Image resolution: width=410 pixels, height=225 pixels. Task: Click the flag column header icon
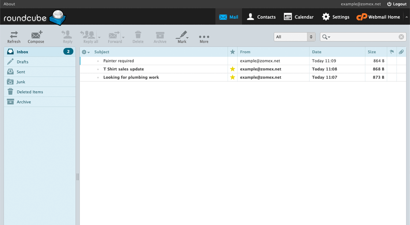392,52
